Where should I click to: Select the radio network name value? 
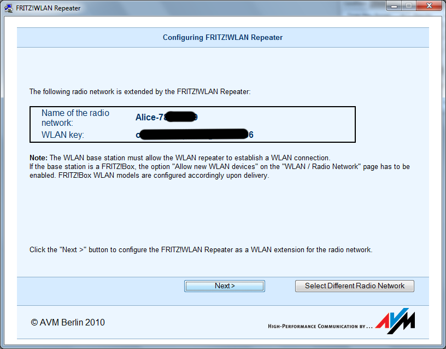click(166, 117)
